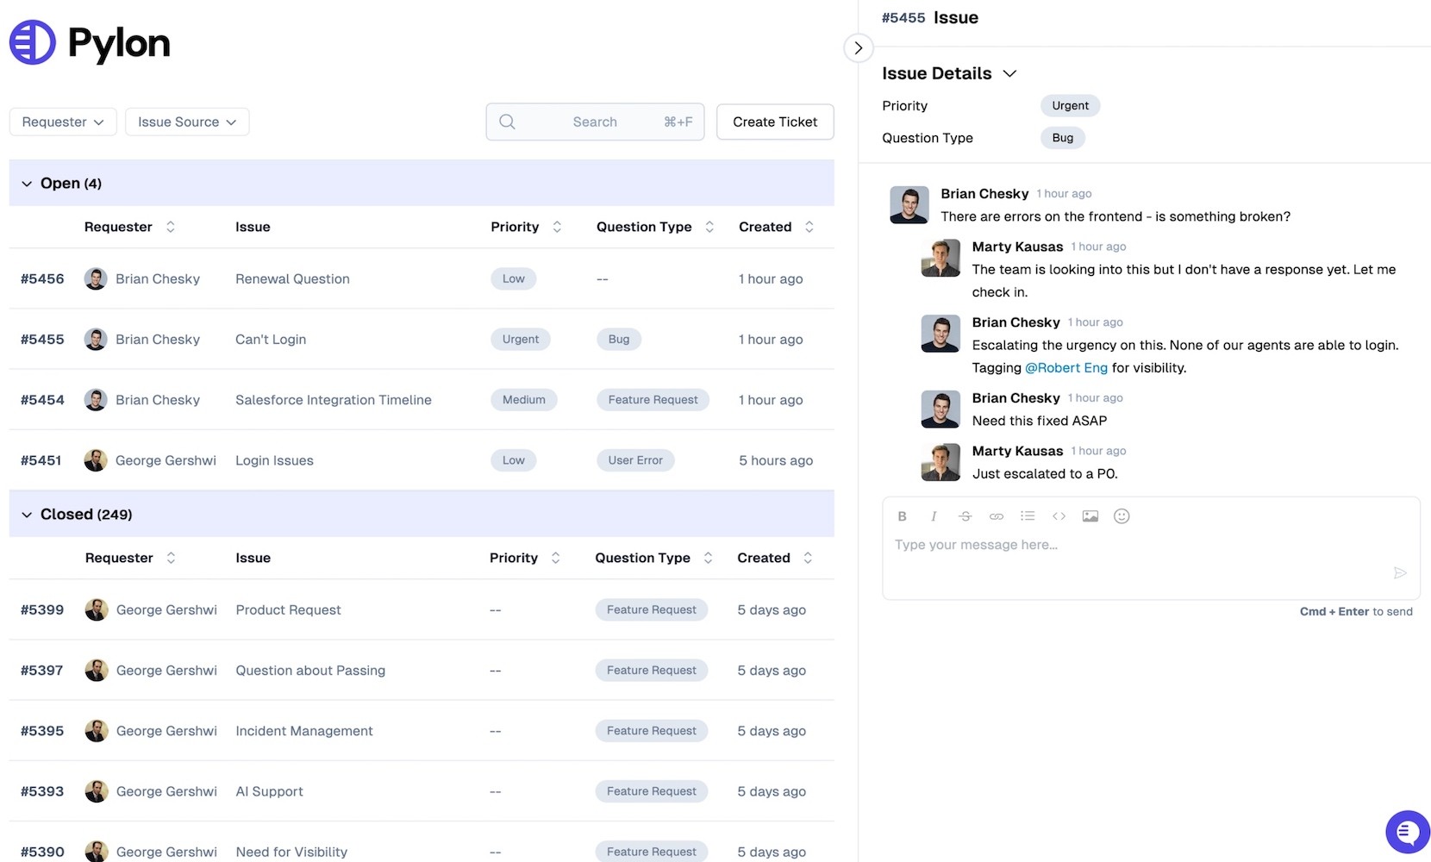Toggle bold formatting in message editor
This screenshot has height=862, width=1431.
click(902, 516)
